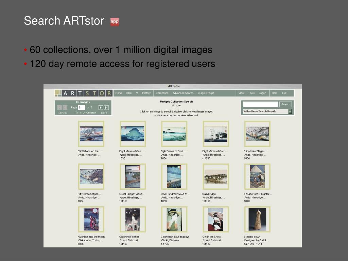Select the 69 Stations thumbnail

pyautogui.click(x=91, y=134)
